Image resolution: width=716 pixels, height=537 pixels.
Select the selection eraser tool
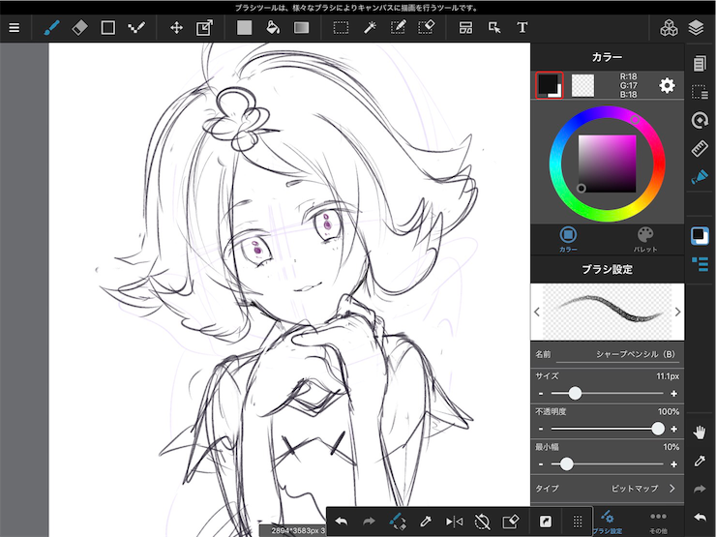click(426, 28)
